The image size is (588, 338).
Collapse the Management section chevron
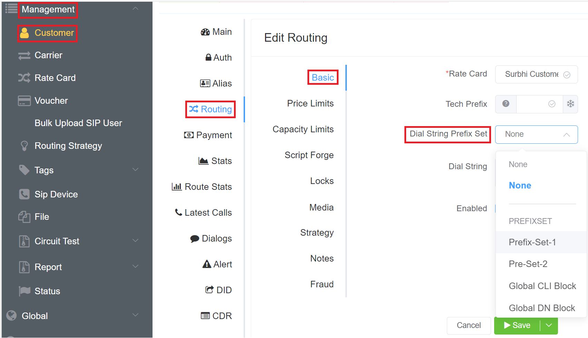pyautogui.click(x=136, y=9)
